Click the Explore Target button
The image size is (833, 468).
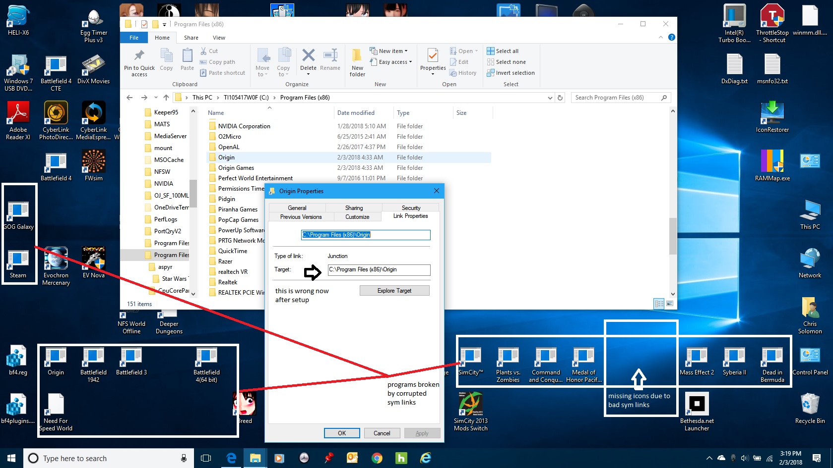394,291
